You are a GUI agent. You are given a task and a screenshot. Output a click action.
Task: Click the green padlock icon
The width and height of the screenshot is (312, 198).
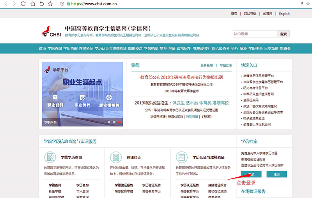68,4
